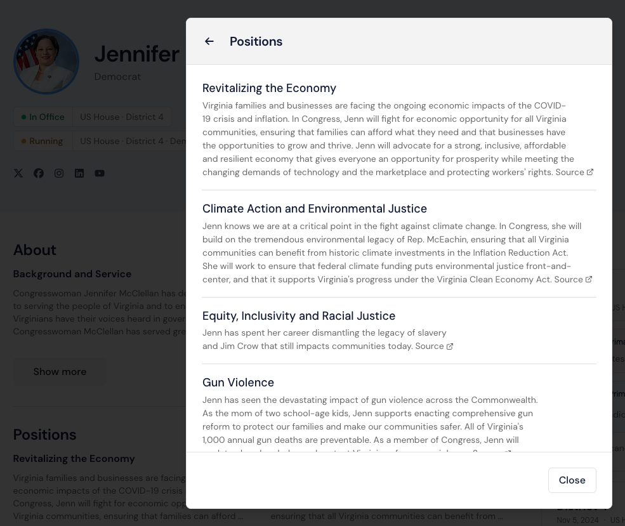Click US House District 4 office tag
625x526 pixels.
click(x=121, y=117)
